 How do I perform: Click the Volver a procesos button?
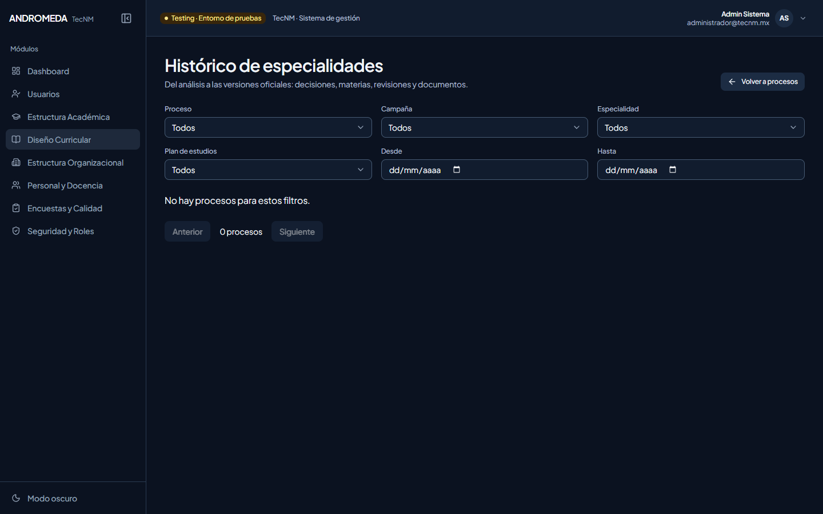[x=762, y=82]
